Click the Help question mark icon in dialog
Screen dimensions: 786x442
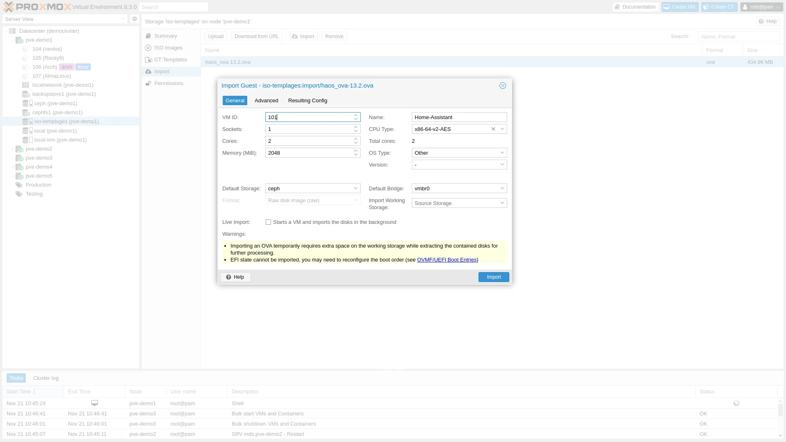coord(228,277)
